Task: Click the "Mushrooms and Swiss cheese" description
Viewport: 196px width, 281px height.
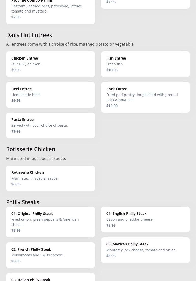Action: (38, 255)
